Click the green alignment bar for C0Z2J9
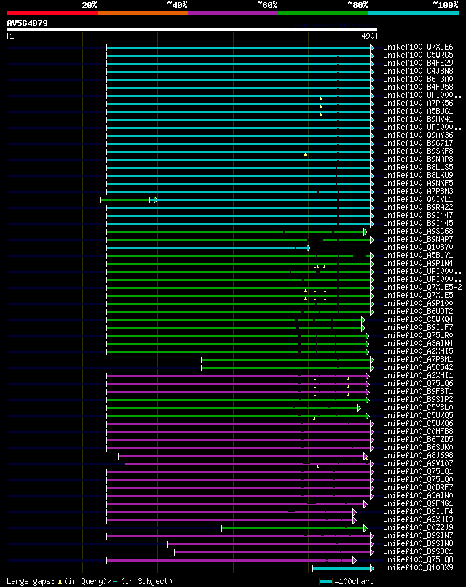Screen dimensions: 466x587 point(293,529)
